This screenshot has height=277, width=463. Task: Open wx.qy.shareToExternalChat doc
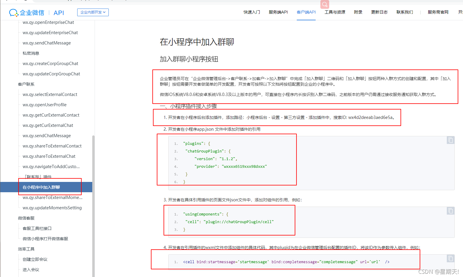pos(49,156)
